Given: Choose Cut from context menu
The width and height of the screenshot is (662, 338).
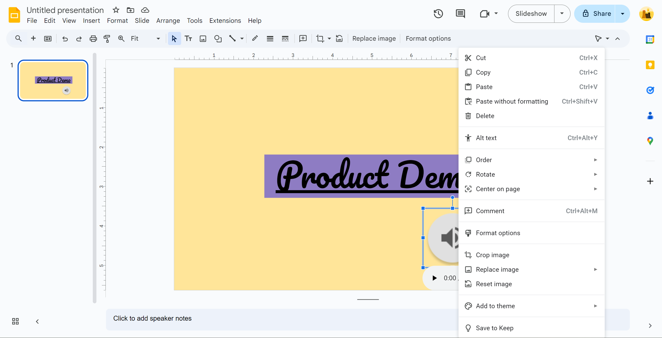Looking at the screenshot, I should [x=531, y=58].
